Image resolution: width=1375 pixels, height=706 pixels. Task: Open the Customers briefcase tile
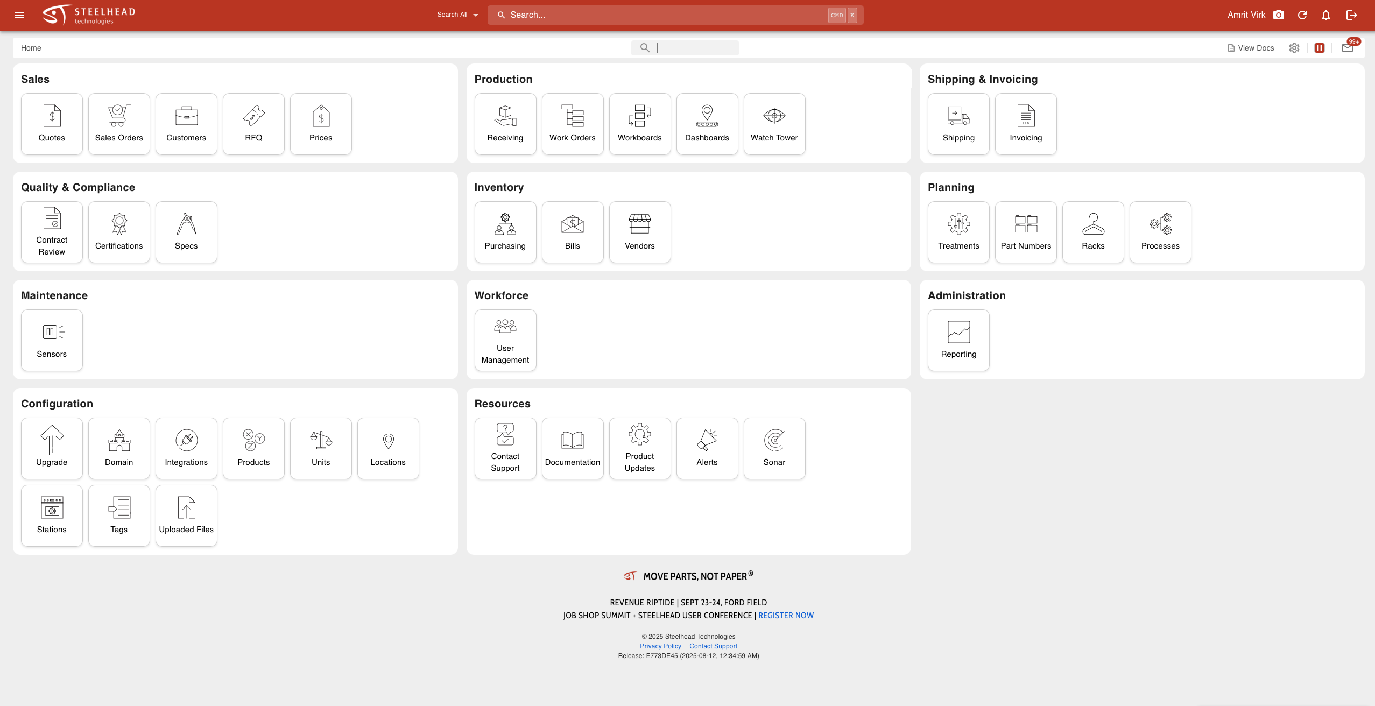coord(186,124)
